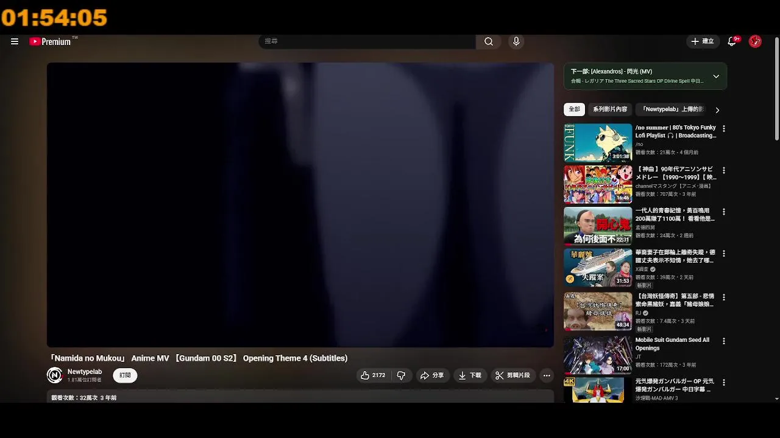The width and height of the screenshot is (780, 438).
Task: Open options for 華裔妻子在郵輪 video
Action: pyautogui.click(x=724, y=253)
